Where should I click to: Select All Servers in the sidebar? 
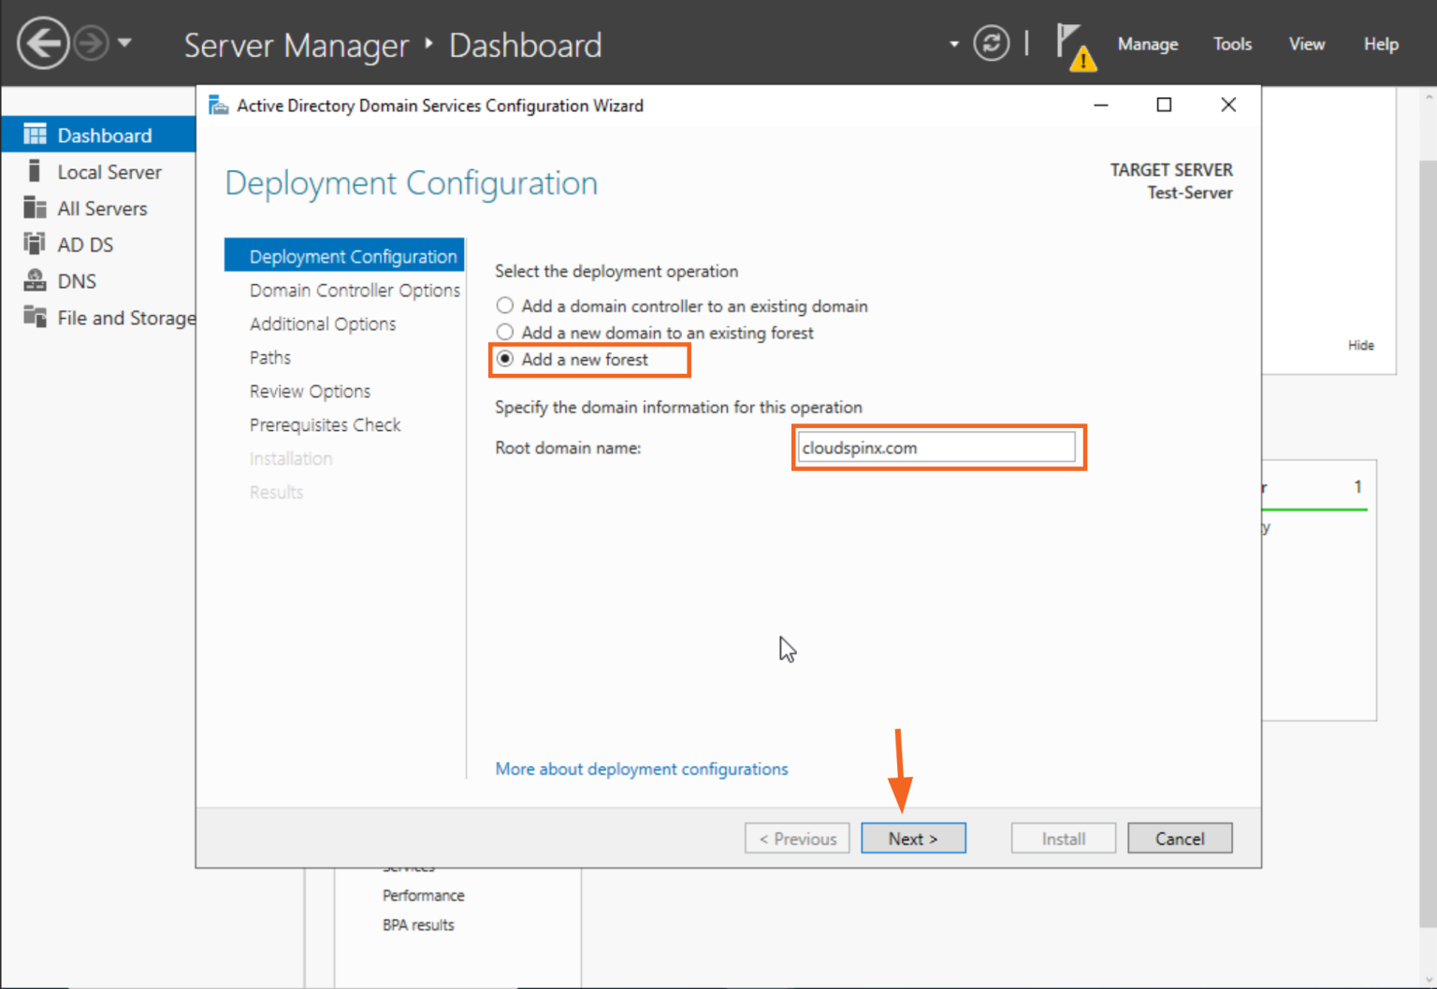pyautogui.click(x=101, y=208)
